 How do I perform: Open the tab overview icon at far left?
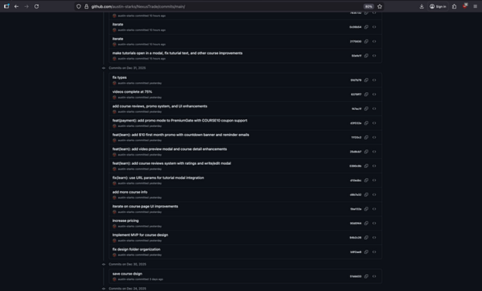[x=6, y=6]
